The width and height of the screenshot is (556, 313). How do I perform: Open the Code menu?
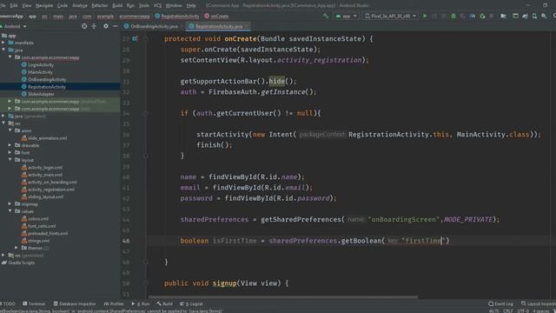63,5
